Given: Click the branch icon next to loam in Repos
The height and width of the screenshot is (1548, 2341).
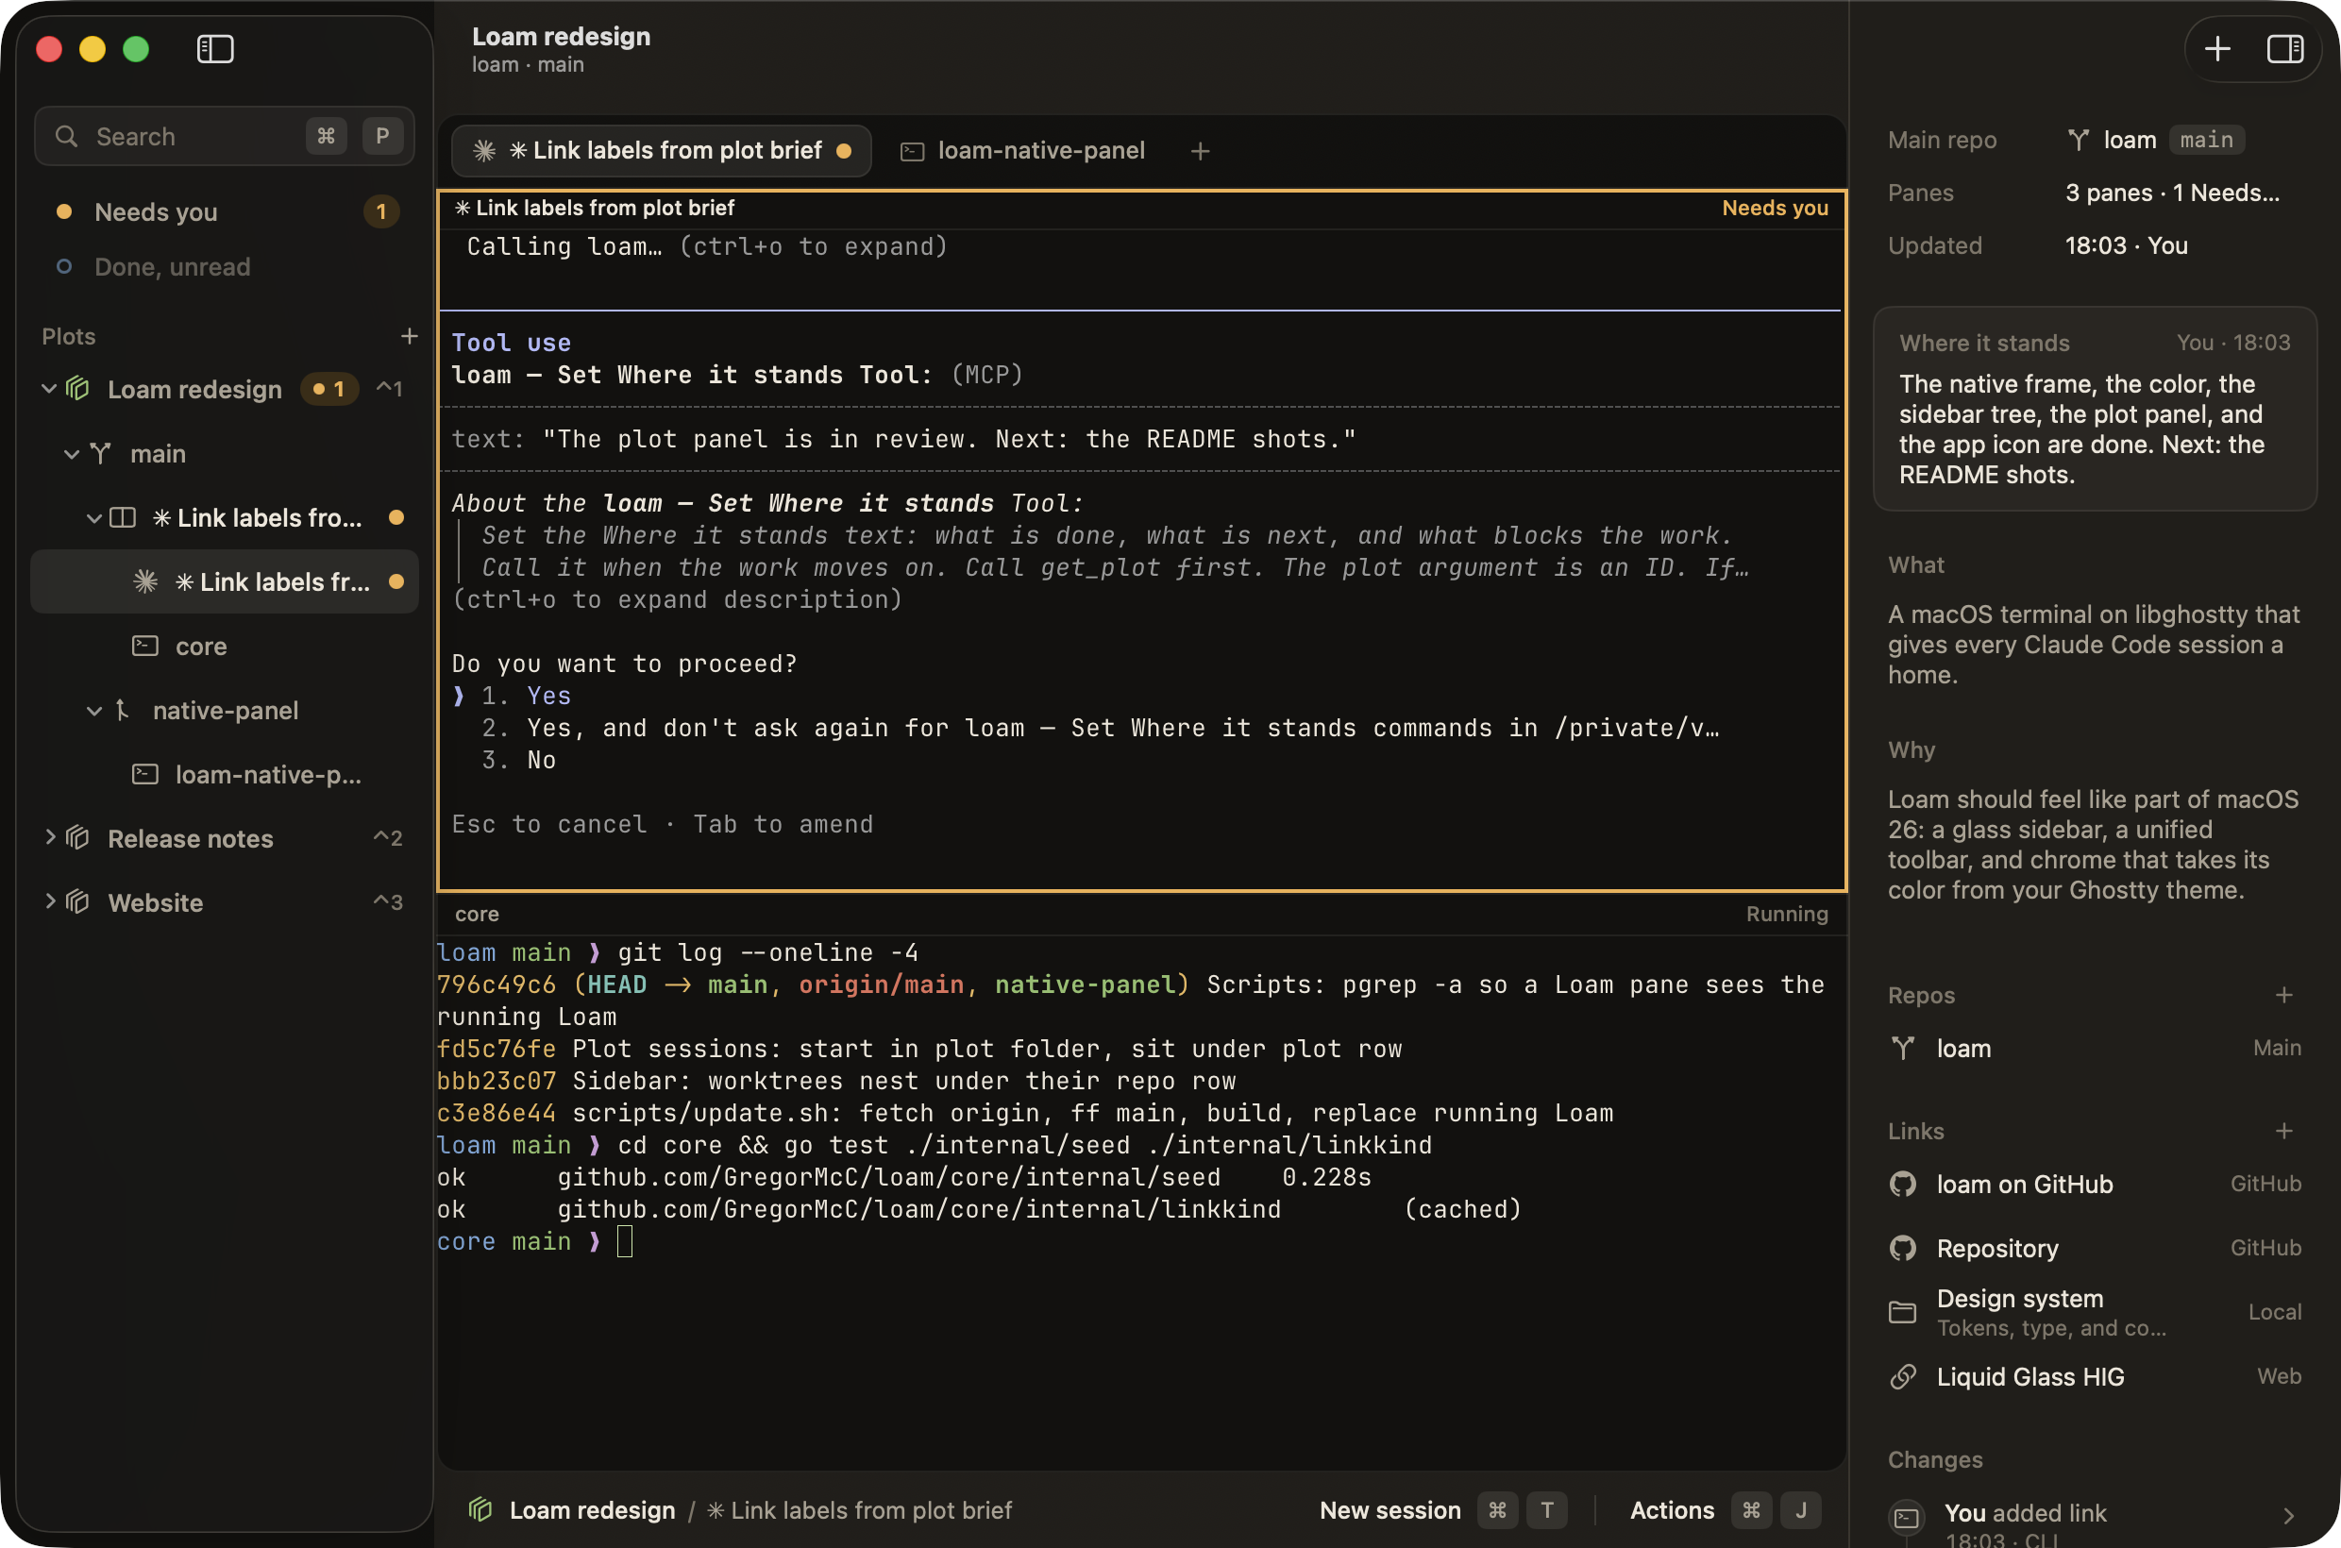Looking at the screenshot, I should click(x=1903, y=1048).
